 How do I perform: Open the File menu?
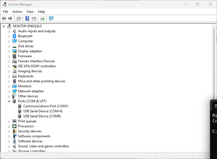[6, 12]
